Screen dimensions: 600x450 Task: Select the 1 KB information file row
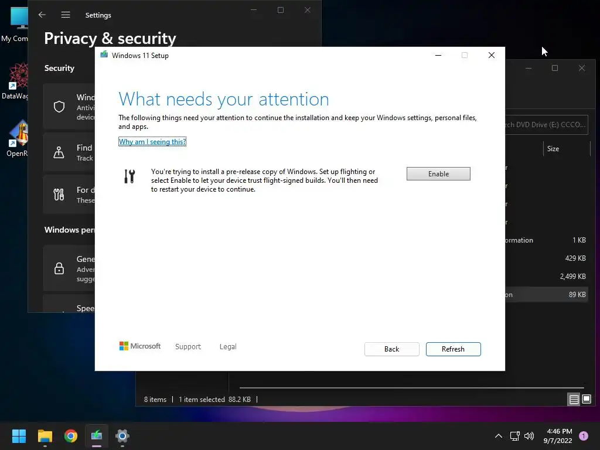(x=547, y=240)
